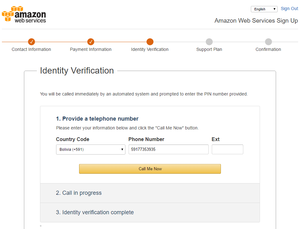The image size is (306, 229).
Task: Click the Call Me Now button
Action: click(x=150, y=169)
